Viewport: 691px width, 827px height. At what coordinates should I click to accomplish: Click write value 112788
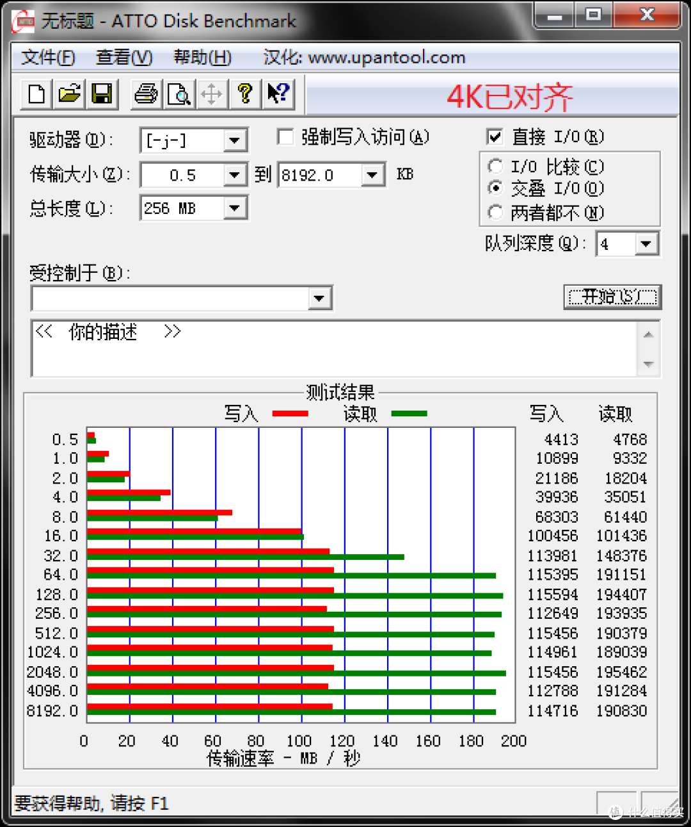[553, 691]
